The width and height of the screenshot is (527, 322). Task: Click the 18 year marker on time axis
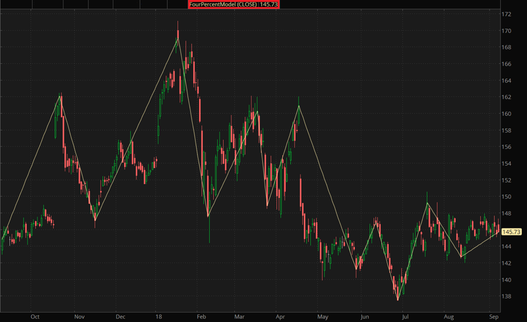coord(158,316)
